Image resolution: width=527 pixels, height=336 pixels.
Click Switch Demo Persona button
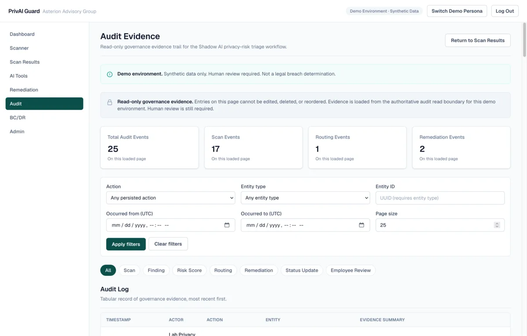(457, 11)
